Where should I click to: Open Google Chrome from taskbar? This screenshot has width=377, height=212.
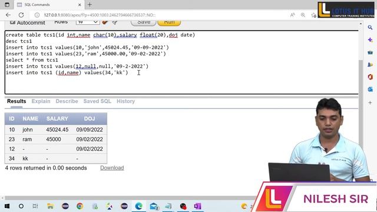[80, 206]
